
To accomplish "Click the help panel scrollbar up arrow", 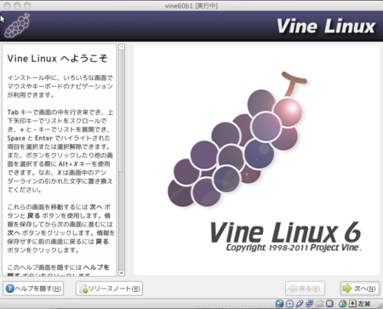I will pyautogui.click(x=122, y=47).
